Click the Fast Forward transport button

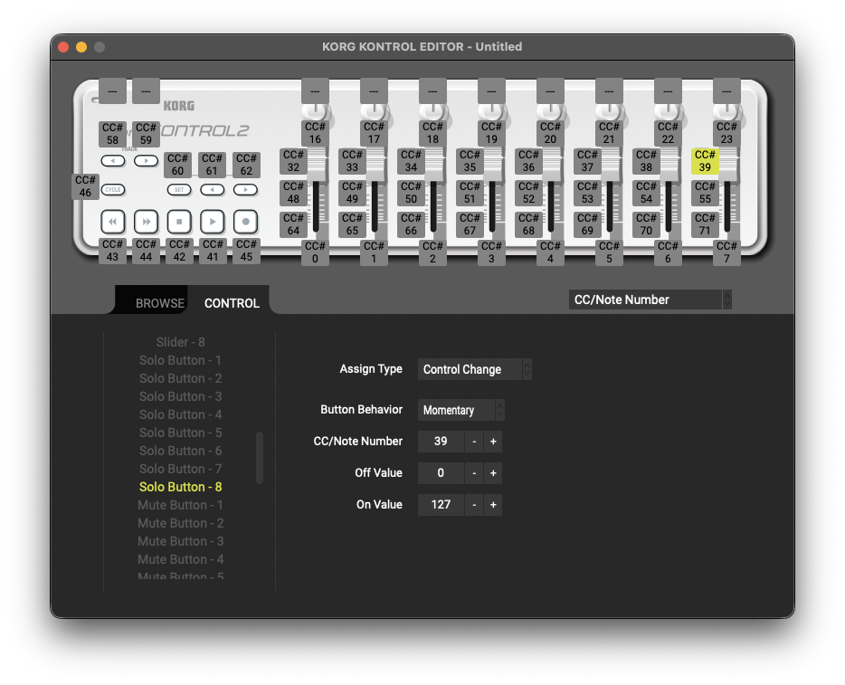coord(146,222)
